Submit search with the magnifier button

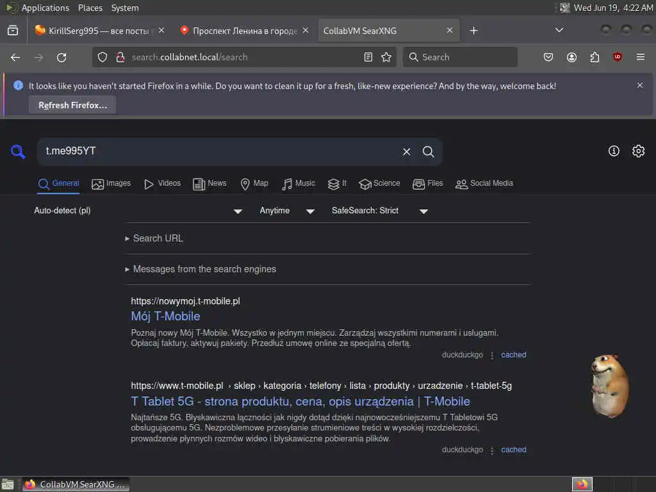[x=428, y=151]
